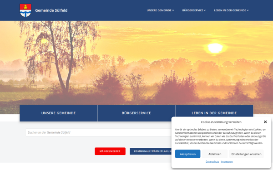Click the Cookie-Zustimmung verwalten heading
273x170 pixels.
point(221,122)
